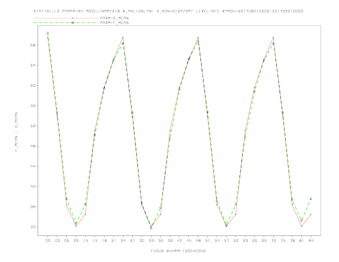The image size is (339, 262).
Task: Click the red solid legend line sample
Action: click(66, 18)
